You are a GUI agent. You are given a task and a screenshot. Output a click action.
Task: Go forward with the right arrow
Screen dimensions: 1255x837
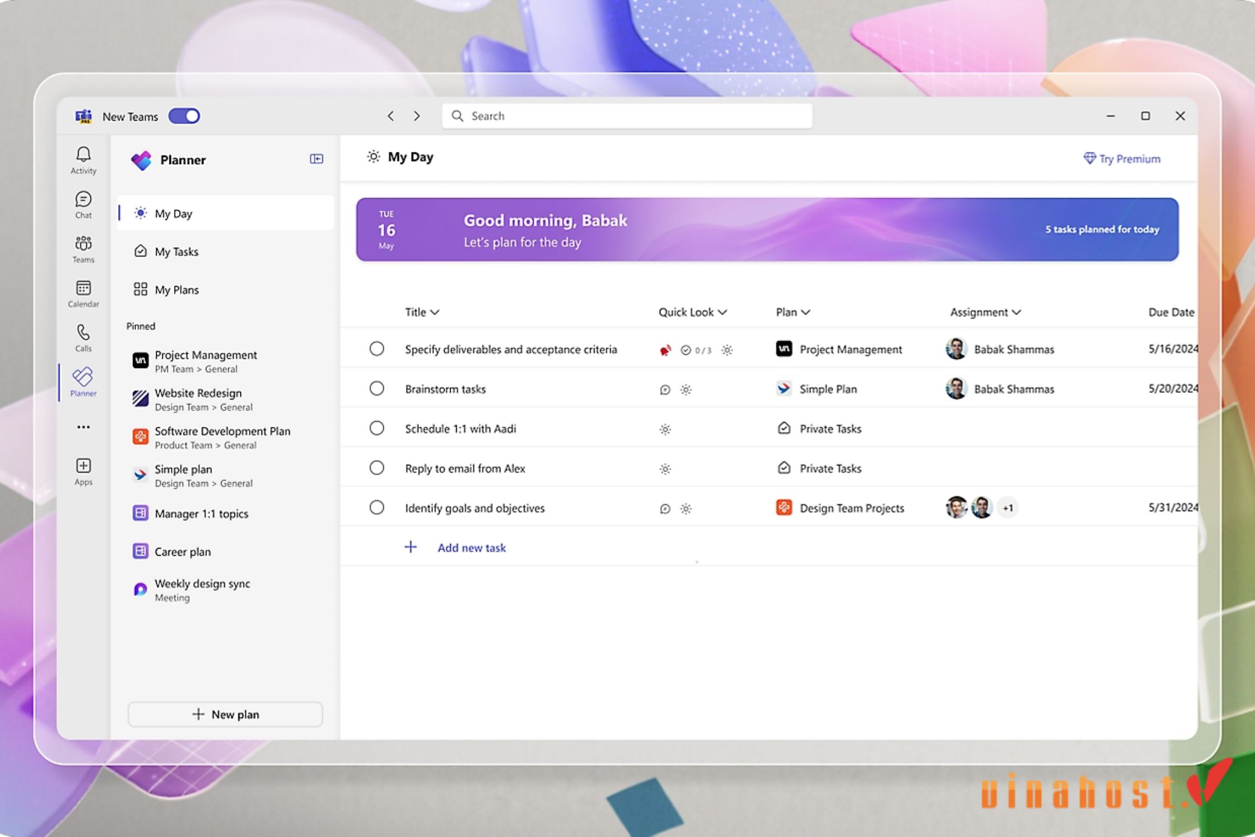(417, 116)
